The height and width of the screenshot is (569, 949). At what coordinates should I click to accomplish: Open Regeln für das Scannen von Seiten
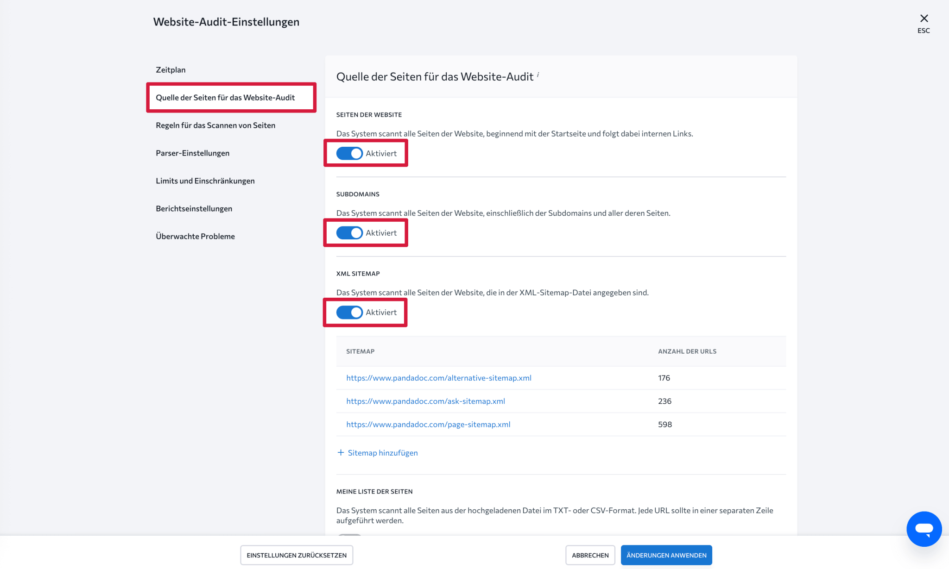click(215, 125)
